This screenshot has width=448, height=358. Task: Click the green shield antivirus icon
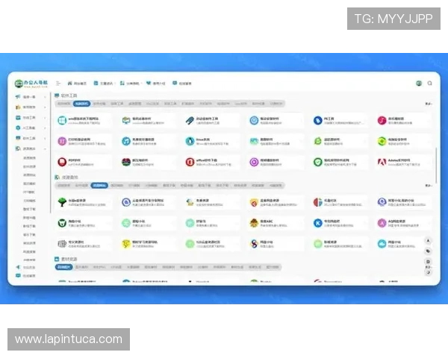(x=318, y=161)
